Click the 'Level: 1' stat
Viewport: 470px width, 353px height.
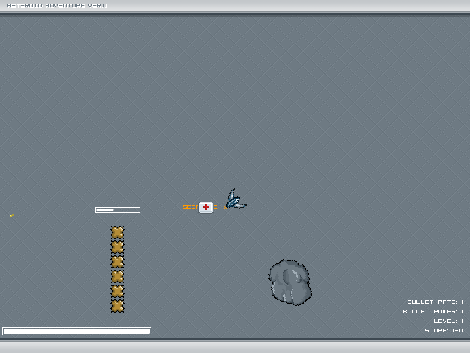(x=448, y=321)
